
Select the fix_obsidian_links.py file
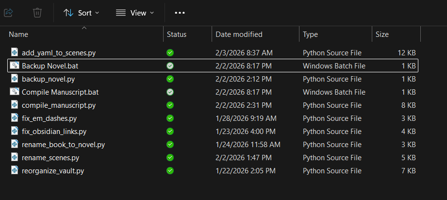point(54,131)
